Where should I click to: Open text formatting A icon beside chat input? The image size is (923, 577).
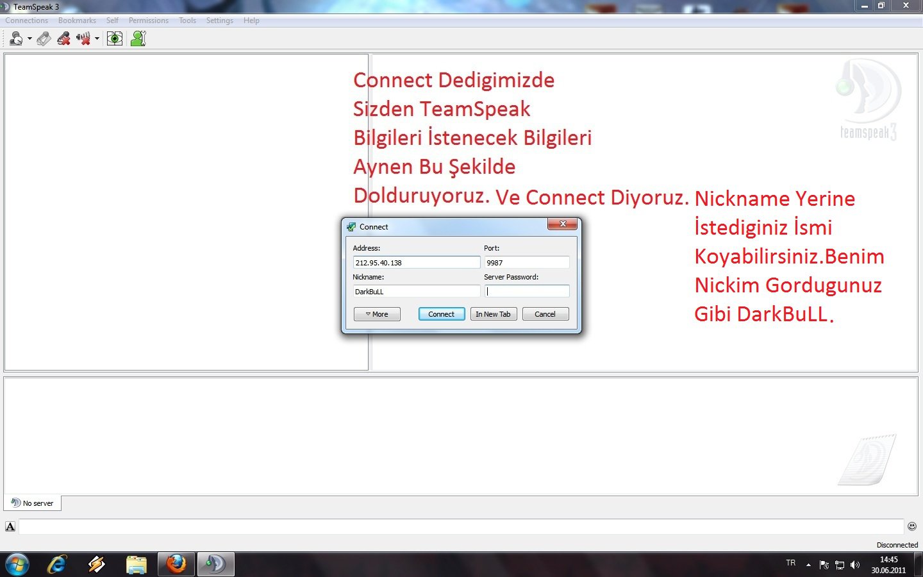coord(10,526)
